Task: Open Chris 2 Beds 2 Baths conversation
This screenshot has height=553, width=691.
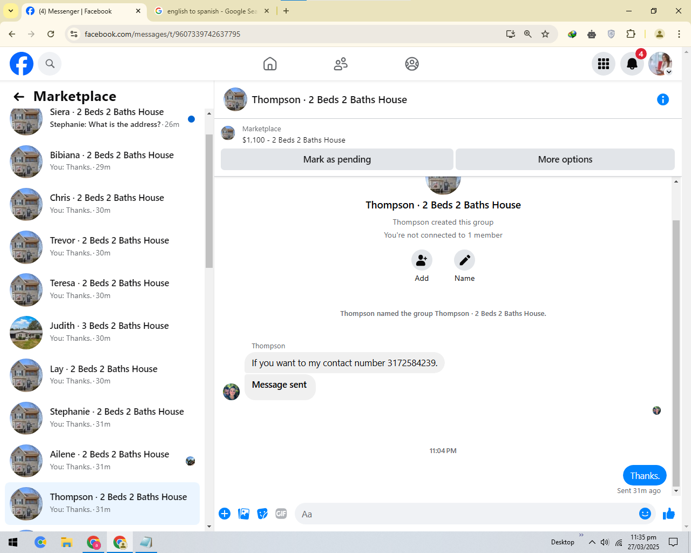Action: click(103, 204)
